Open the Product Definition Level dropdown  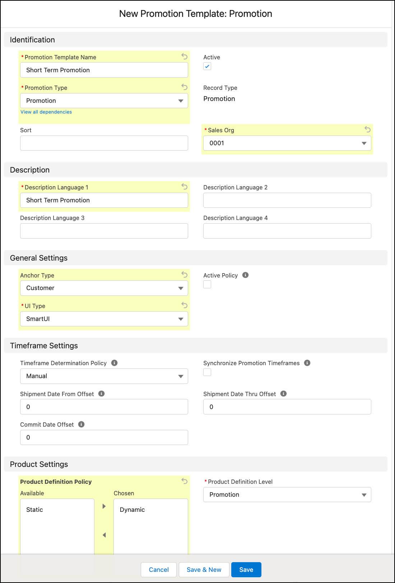point(364,495)
